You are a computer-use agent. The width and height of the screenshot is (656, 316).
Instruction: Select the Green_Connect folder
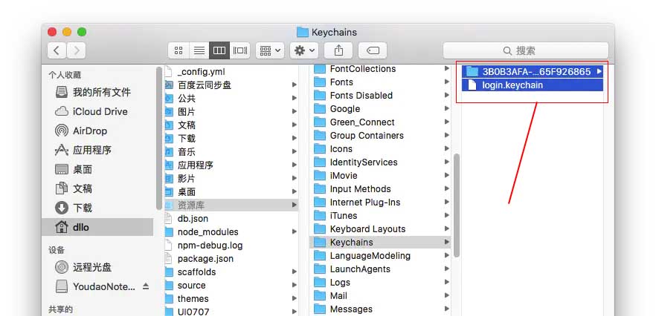(381, 122)
